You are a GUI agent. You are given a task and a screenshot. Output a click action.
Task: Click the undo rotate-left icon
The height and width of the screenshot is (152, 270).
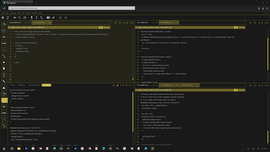point(60,18)
